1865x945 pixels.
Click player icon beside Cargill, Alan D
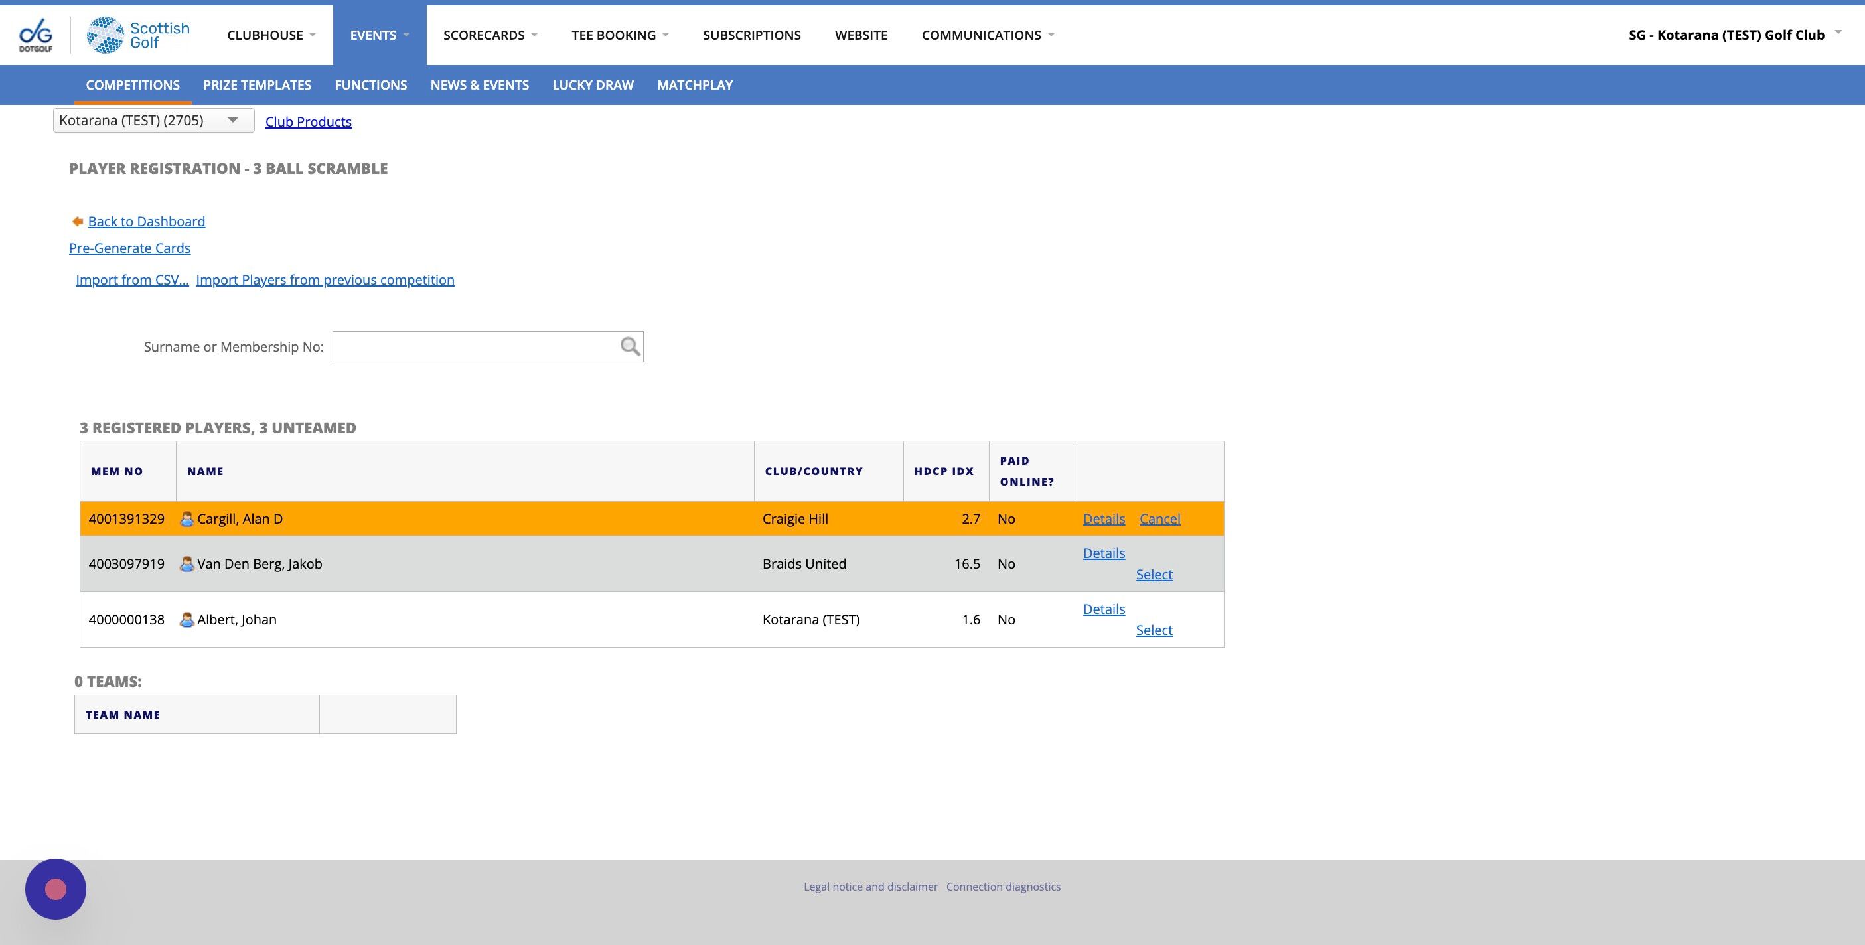[x=186, y=519]
